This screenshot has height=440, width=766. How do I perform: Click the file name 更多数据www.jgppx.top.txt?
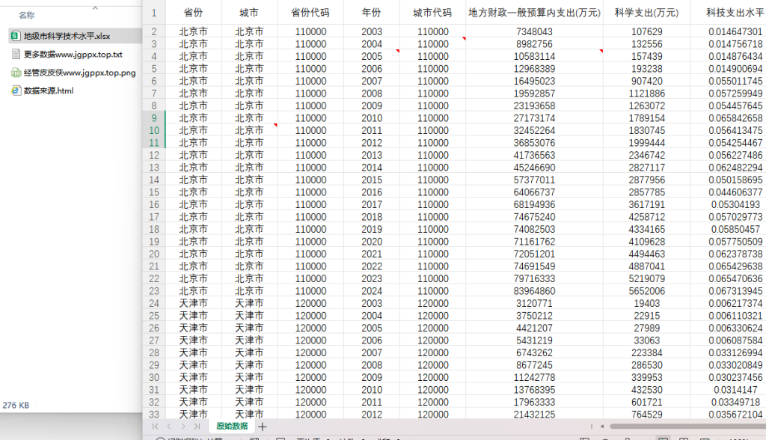[73, 55]
